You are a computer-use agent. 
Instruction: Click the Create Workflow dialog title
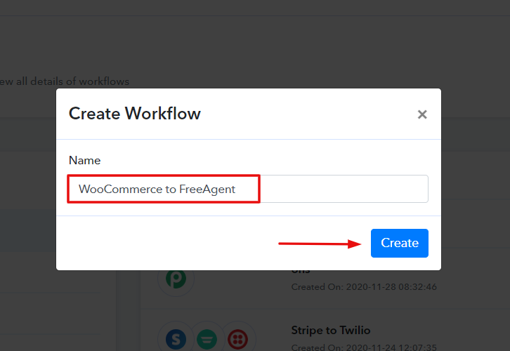135,114
